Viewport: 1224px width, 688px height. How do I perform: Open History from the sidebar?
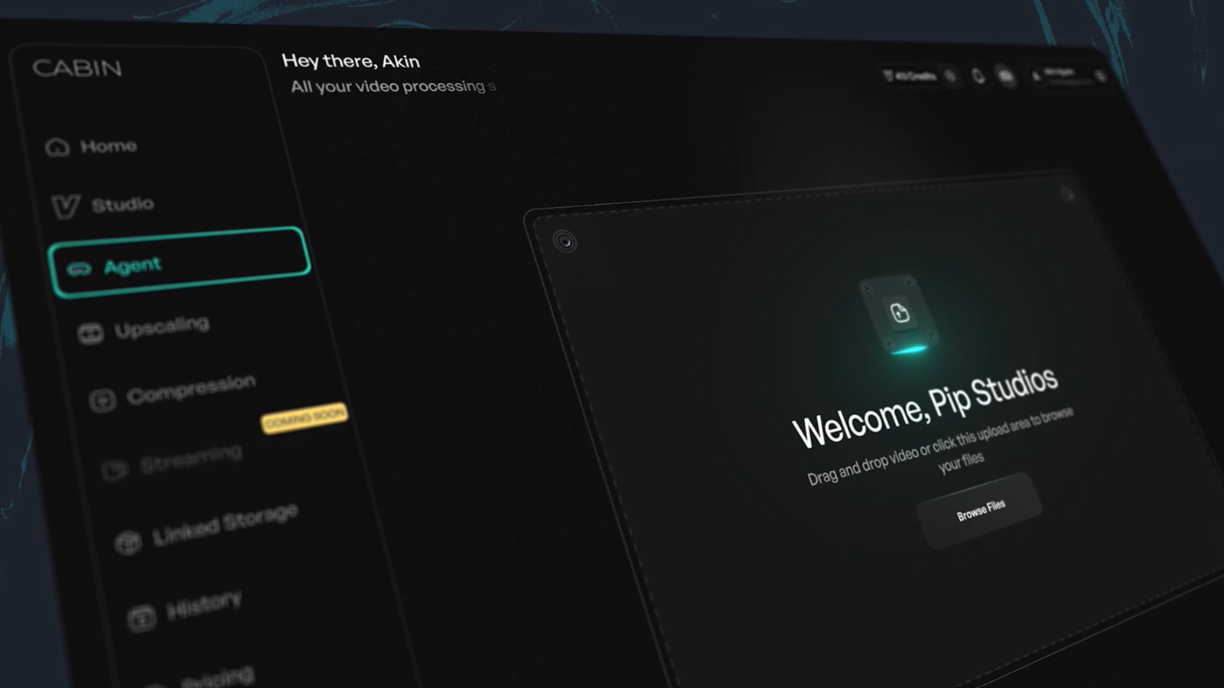pos(184,608)
